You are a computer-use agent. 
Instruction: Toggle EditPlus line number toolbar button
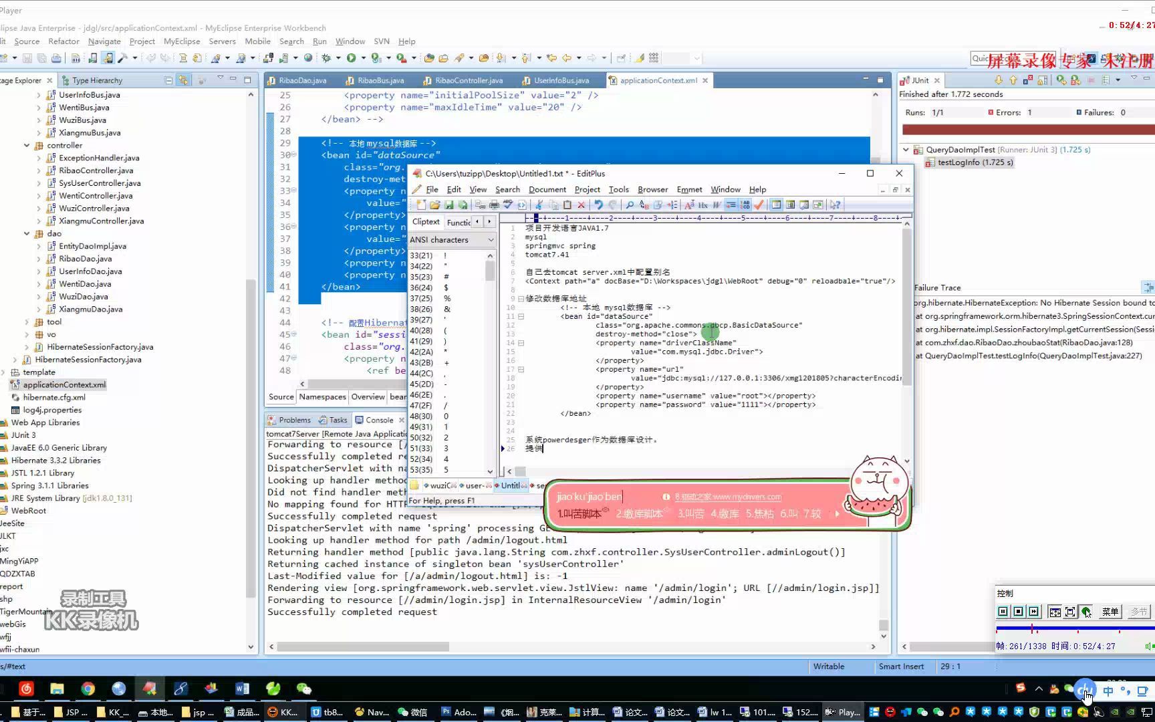click(x=745, y=205)
